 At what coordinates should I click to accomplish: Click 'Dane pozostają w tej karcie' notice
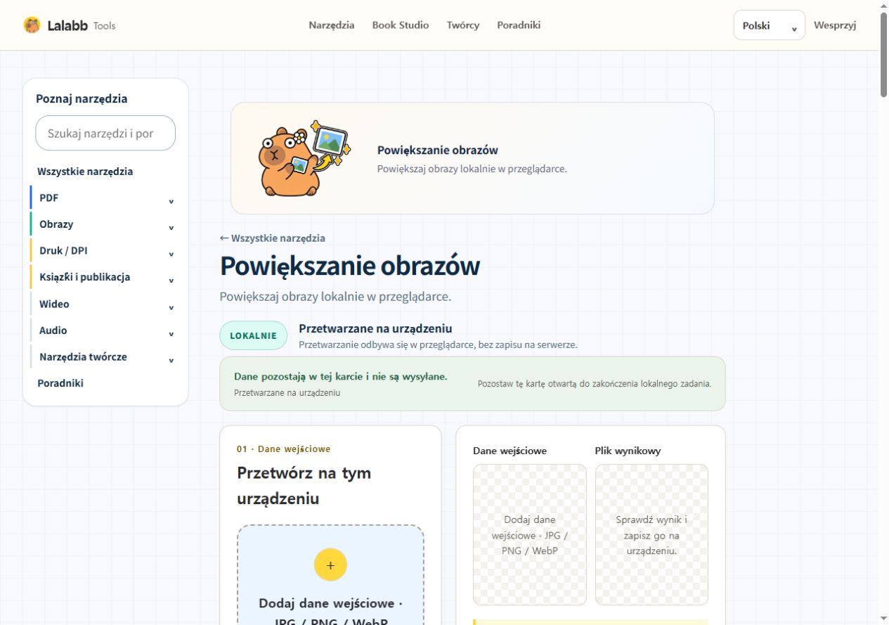click(x=340, y=377)
